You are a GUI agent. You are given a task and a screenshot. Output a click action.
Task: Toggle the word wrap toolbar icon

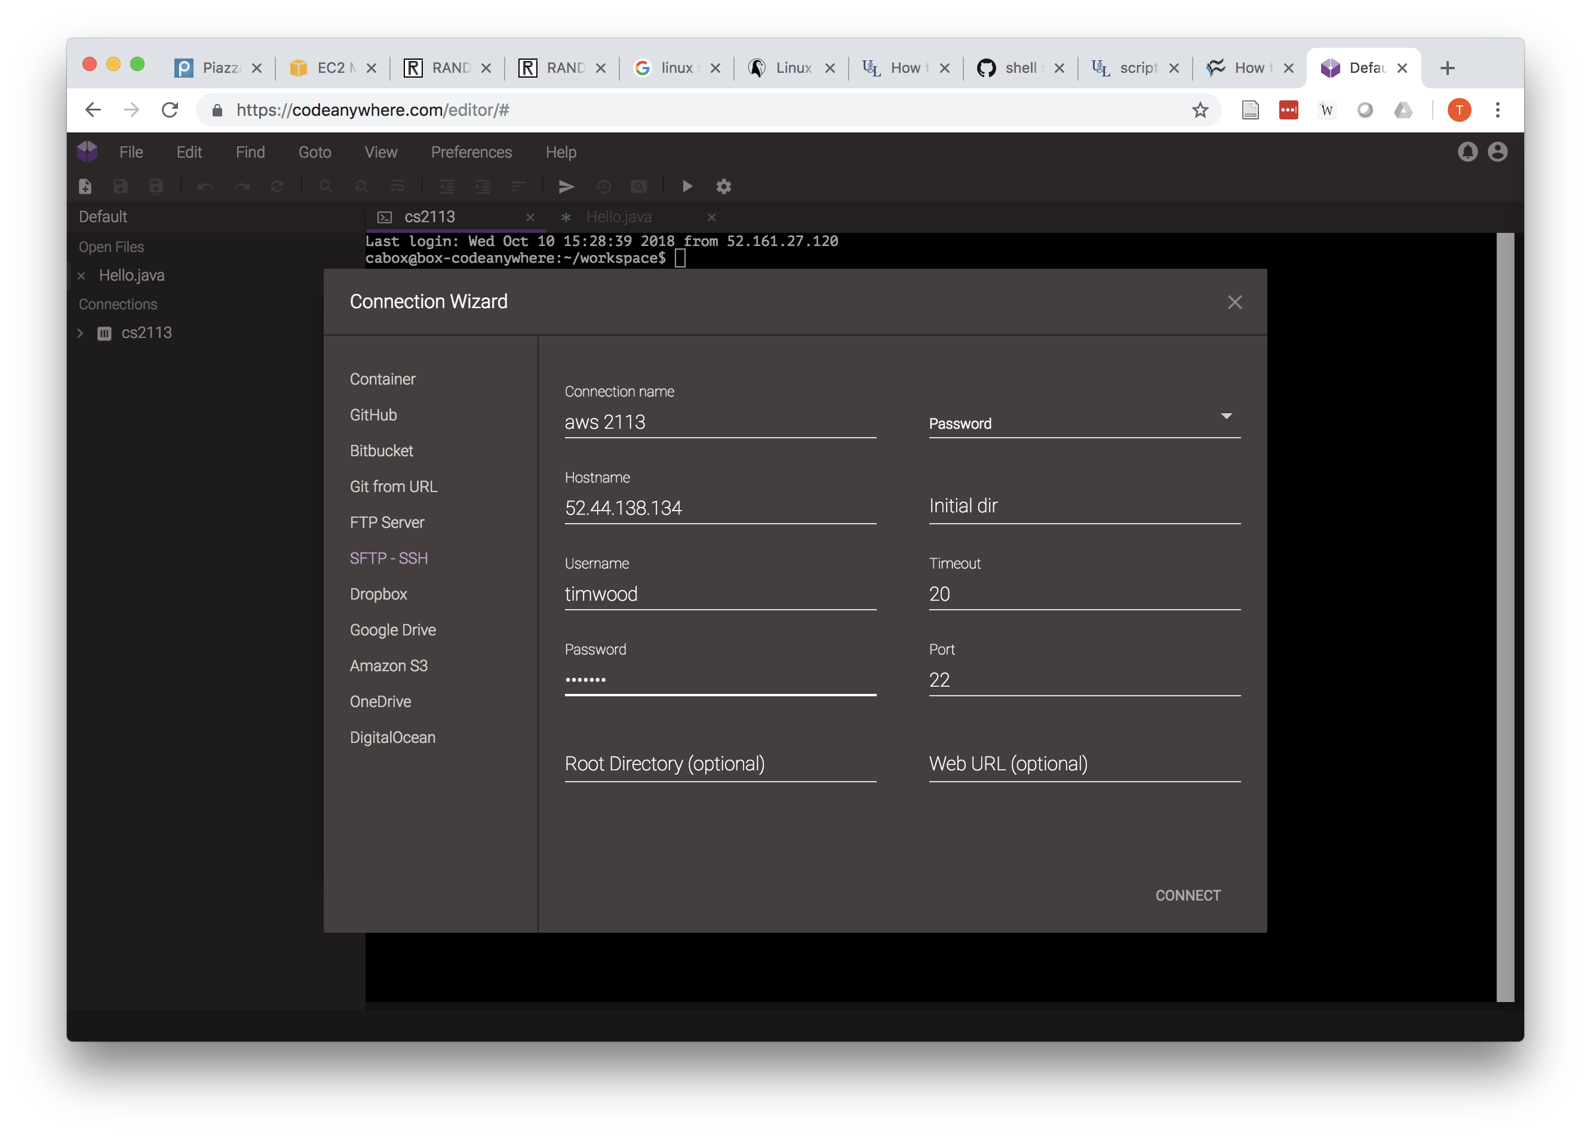coord(398,186)
